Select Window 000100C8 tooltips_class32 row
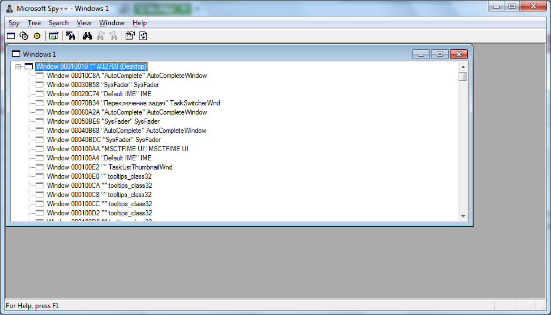551x315 pixels. coord(99,194)
